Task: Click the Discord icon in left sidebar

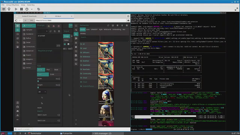Action: coord(17,111)
